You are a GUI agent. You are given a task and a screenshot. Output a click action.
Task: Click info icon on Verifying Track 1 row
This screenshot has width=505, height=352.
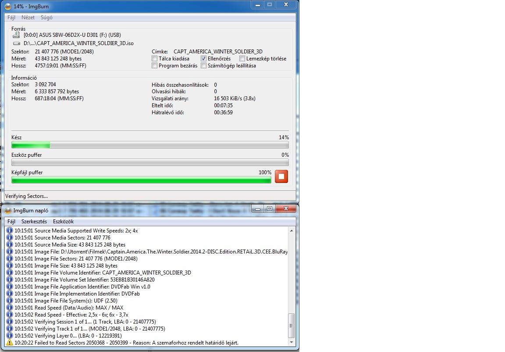9,328
